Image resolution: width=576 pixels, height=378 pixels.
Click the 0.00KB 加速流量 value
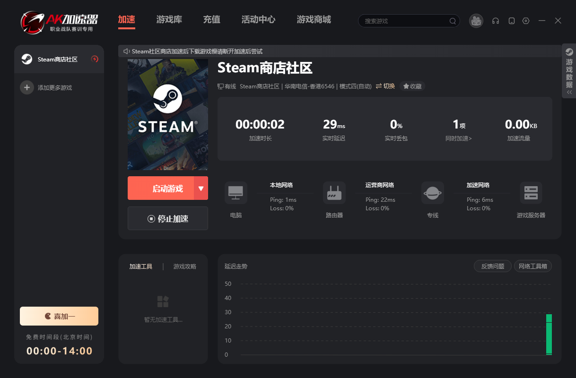(x=521, y=124)
